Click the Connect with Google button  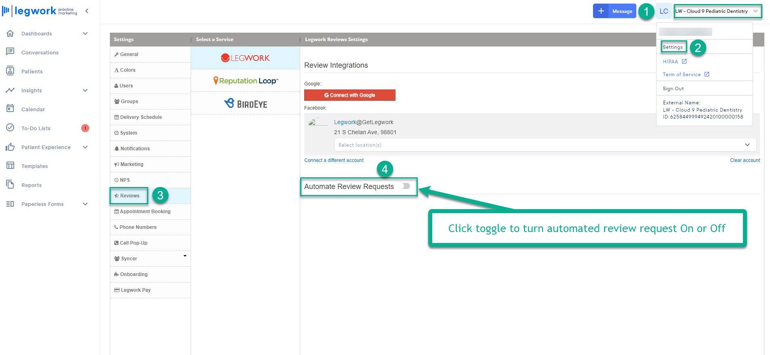click(349, 95)
